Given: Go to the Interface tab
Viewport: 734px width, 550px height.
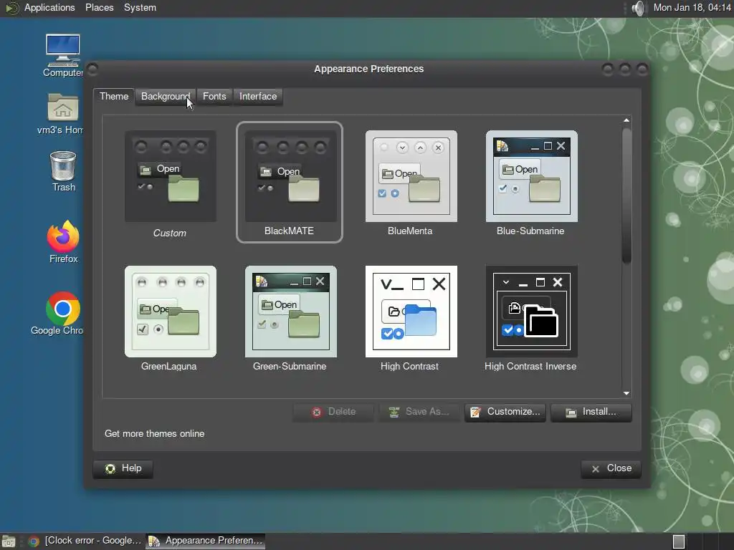Looking at the screenshot, I should 258,97.
